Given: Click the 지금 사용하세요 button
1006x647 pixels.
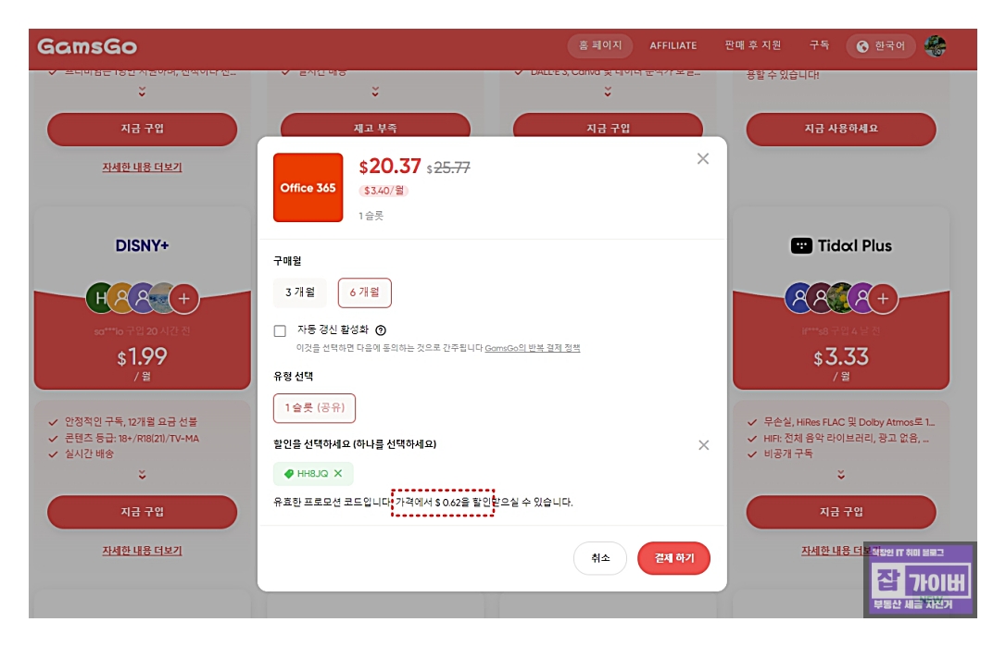Looking at the screenshot, I should 840,129.
